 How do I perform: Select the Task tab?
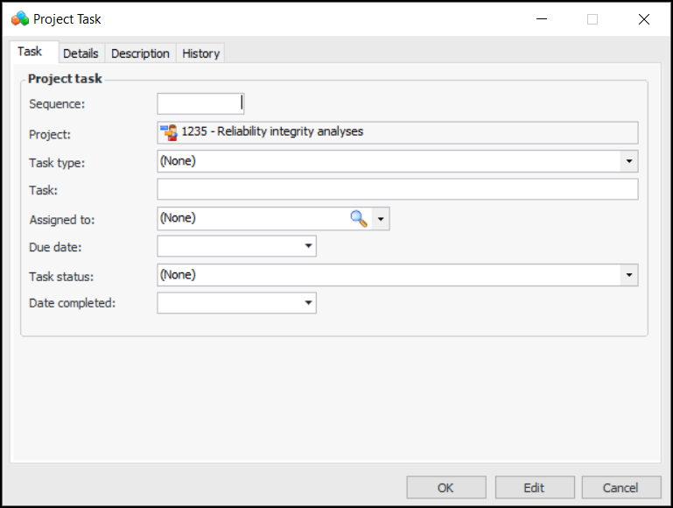[30, 52]
